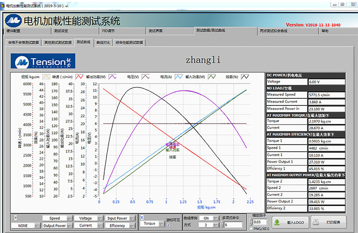
Task: Click the 效率(%) black legend icon
Action: tap(245, 77)
